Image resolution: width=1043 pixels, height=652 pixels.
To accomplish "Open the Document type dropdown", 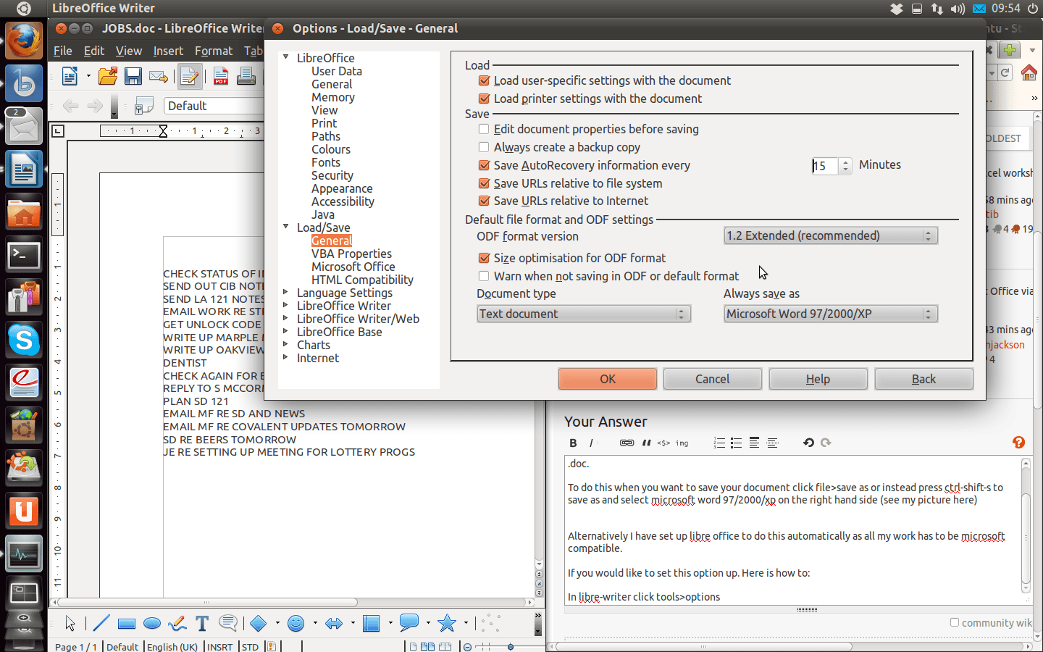I will click(x=584, y=314).
